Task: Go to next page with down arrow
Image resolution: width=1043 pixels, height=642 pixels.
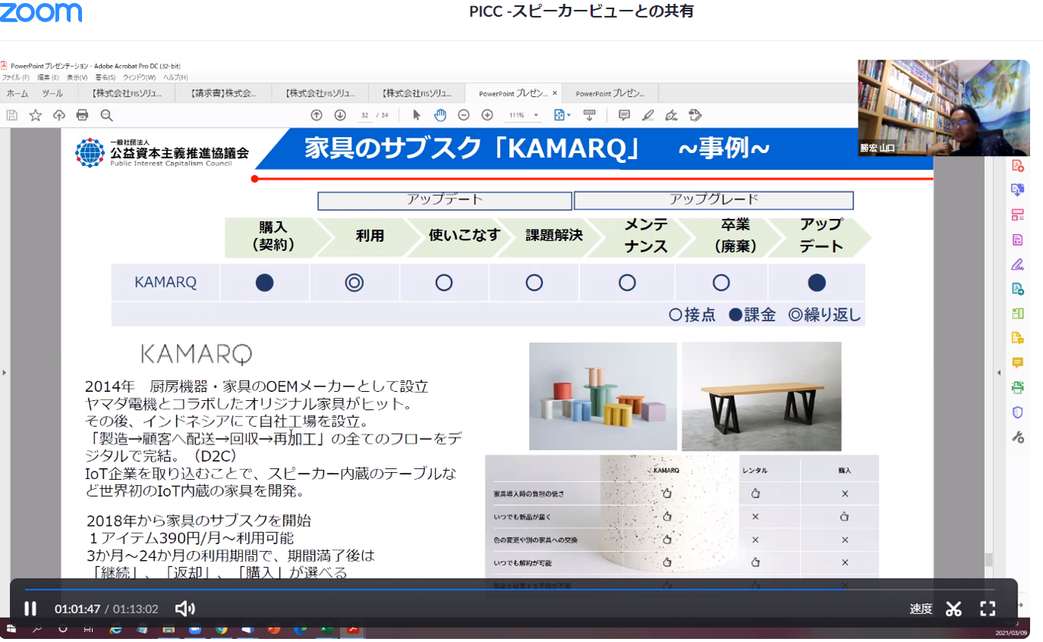Action: (340, 116)
